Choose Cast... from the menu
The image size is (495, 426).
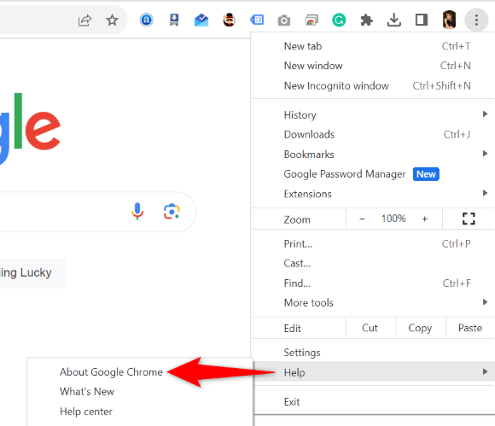373,263
